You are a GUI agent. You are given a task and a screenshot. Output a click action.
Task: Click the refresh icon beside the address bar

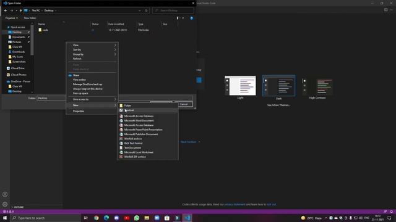(146, 10)
